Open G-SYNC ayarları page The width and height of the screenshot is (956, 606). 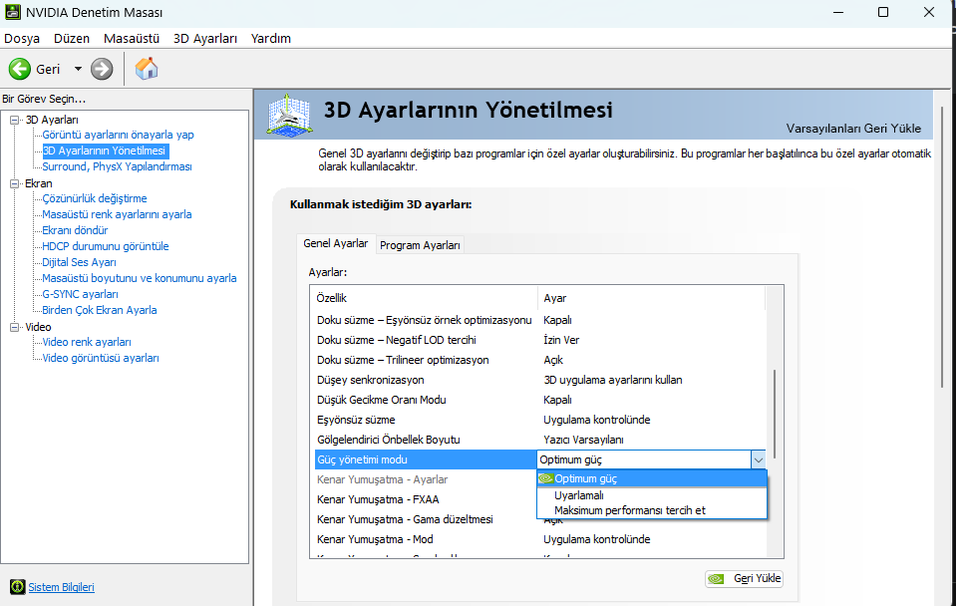click(x=80, y=294)
